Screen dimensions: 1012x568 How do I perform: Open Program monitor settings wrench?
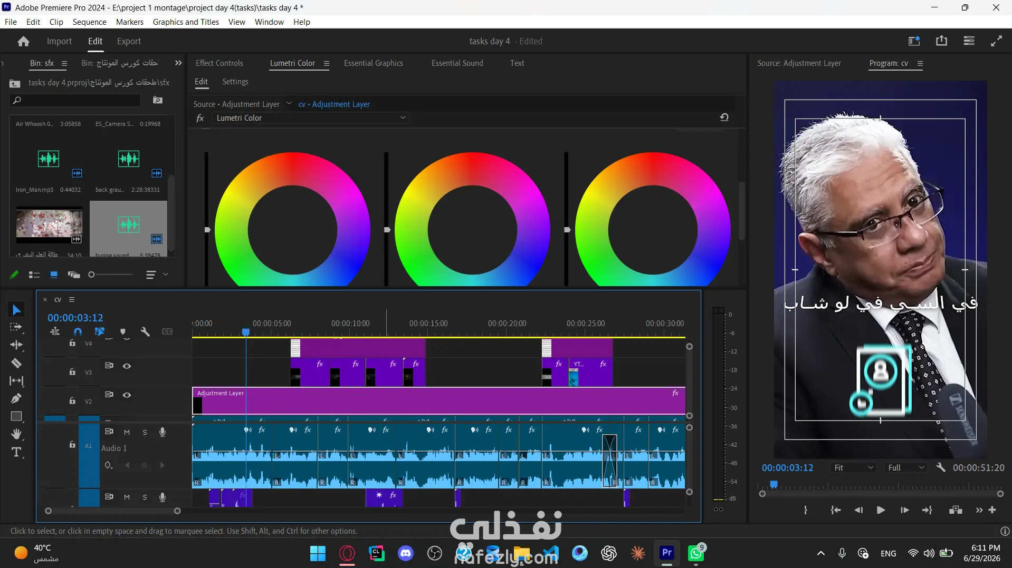[x=941, y=467]
